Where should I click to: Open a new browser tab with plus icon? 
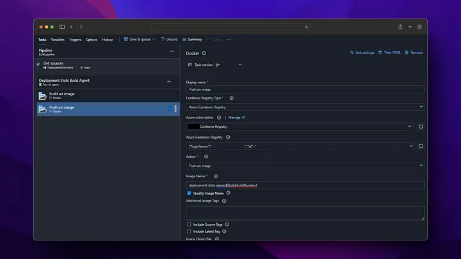pyautogui.click(x=410, y=27)
